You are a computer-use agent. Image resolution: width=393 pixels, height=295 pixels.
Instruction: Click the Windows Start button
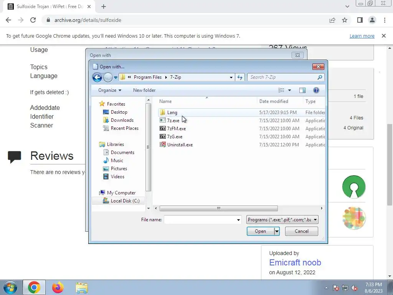pos(10,287)
